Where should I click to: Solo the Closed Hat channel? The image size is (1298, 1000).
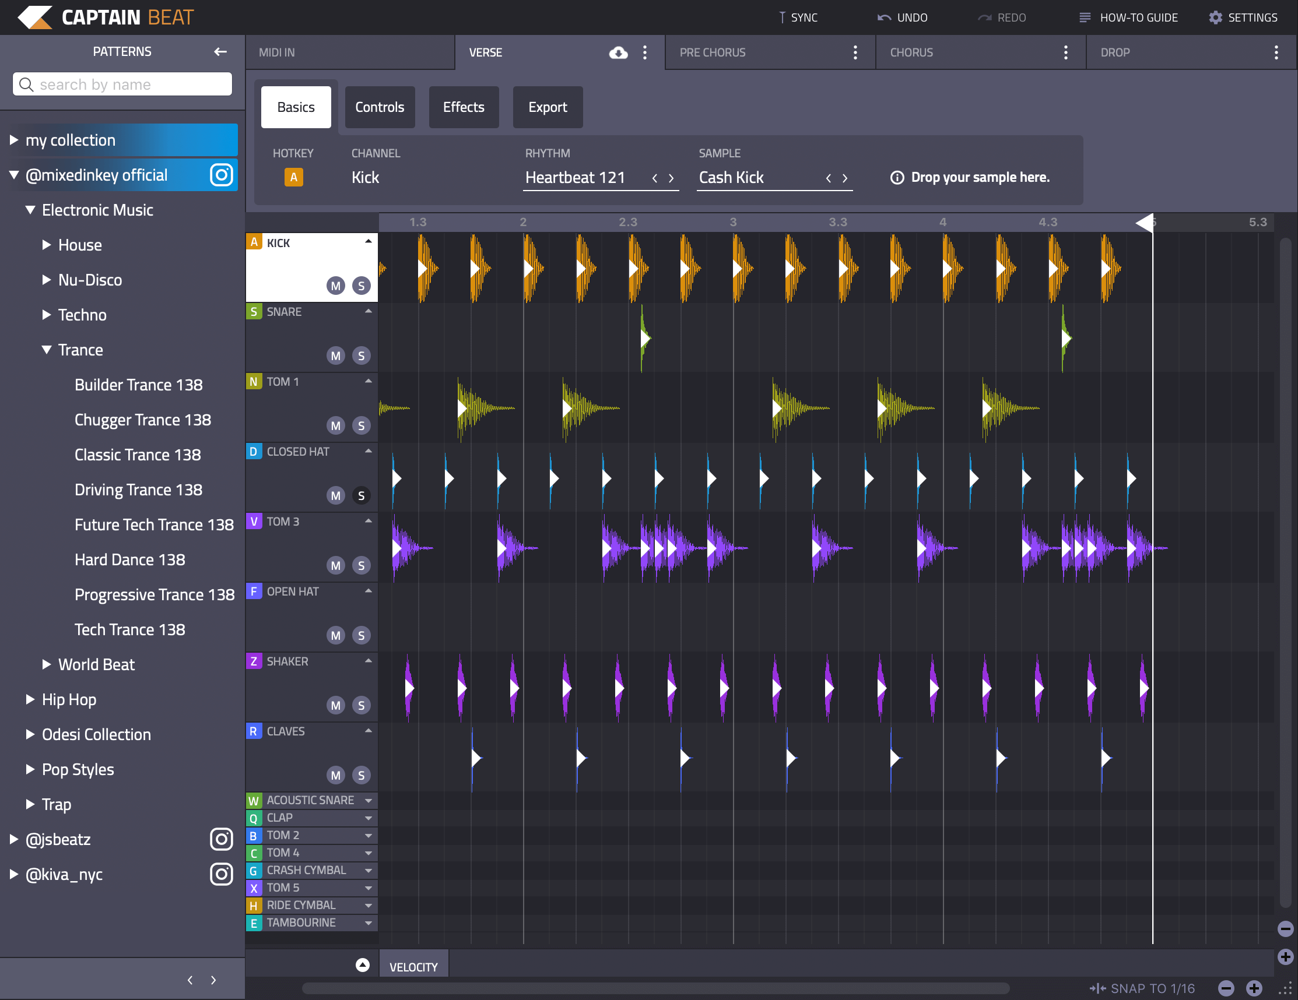click(362, 496)
